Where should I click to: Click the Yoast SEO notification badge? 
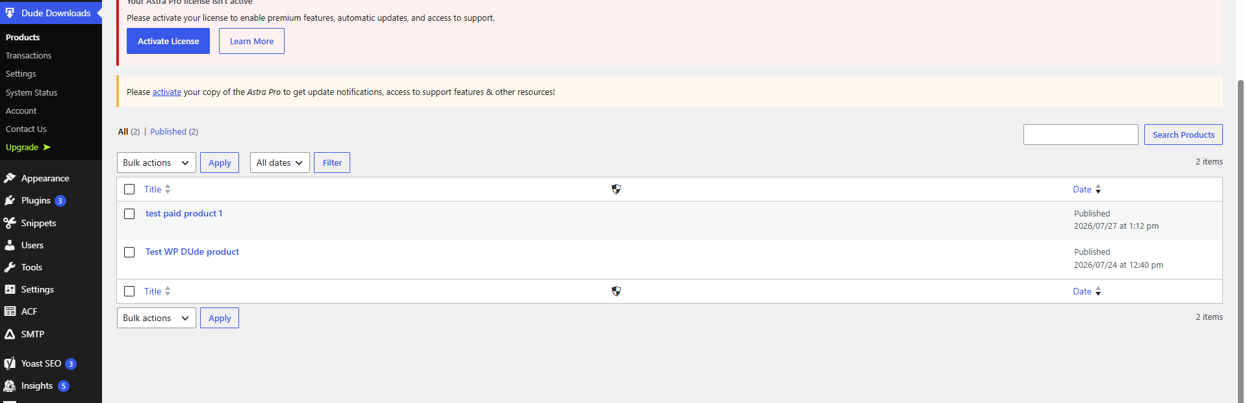(71, 364)
